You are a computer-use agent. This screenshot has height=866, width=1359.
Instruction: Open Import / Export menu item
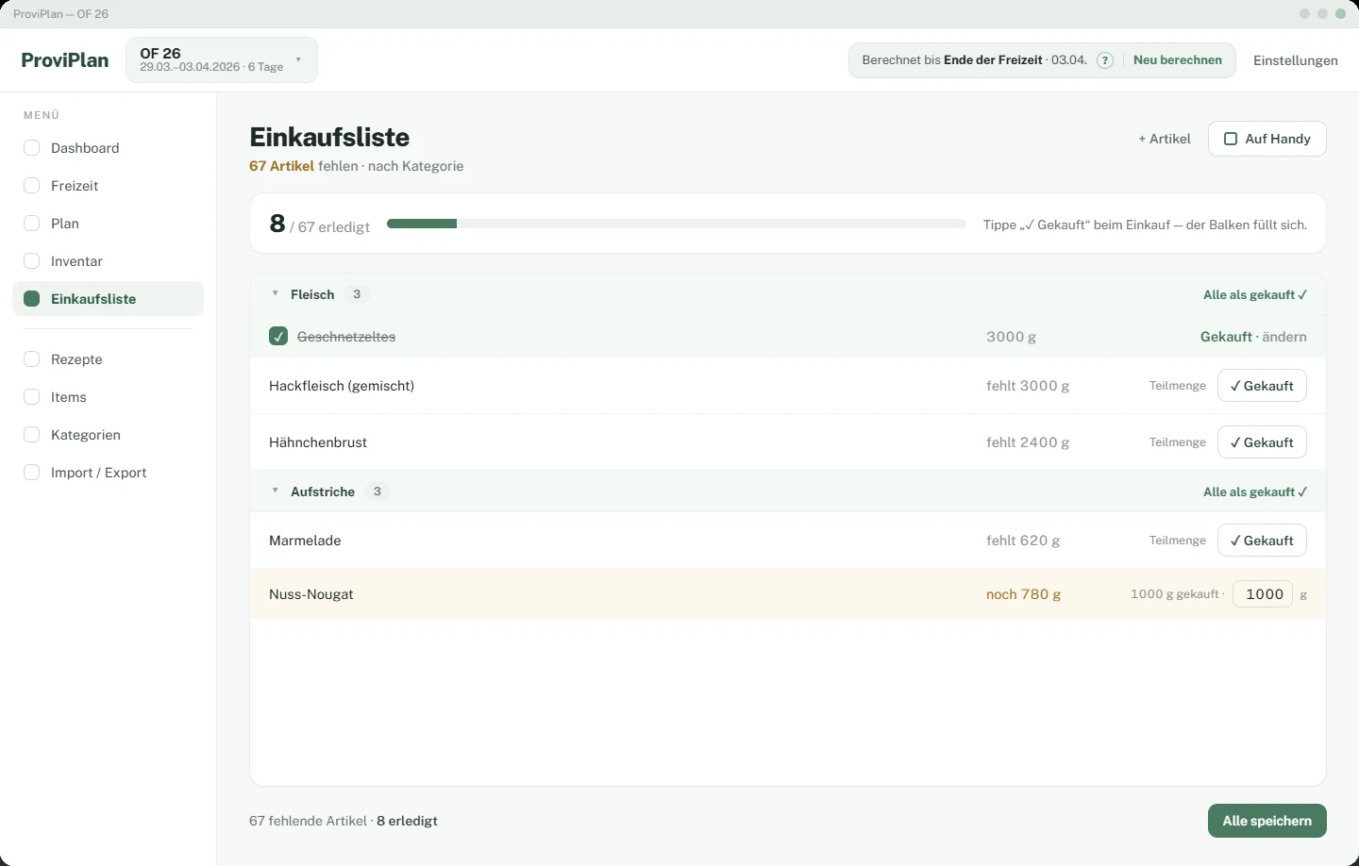click(108, 473)
